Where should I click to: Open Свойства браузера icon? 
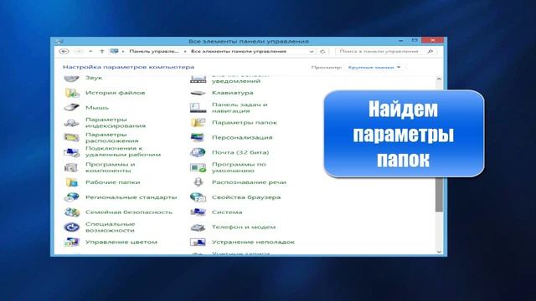point(198,197)
